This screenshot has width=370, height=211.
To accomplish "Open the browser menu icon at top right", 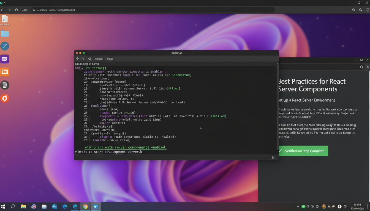I will click(368, 10).
